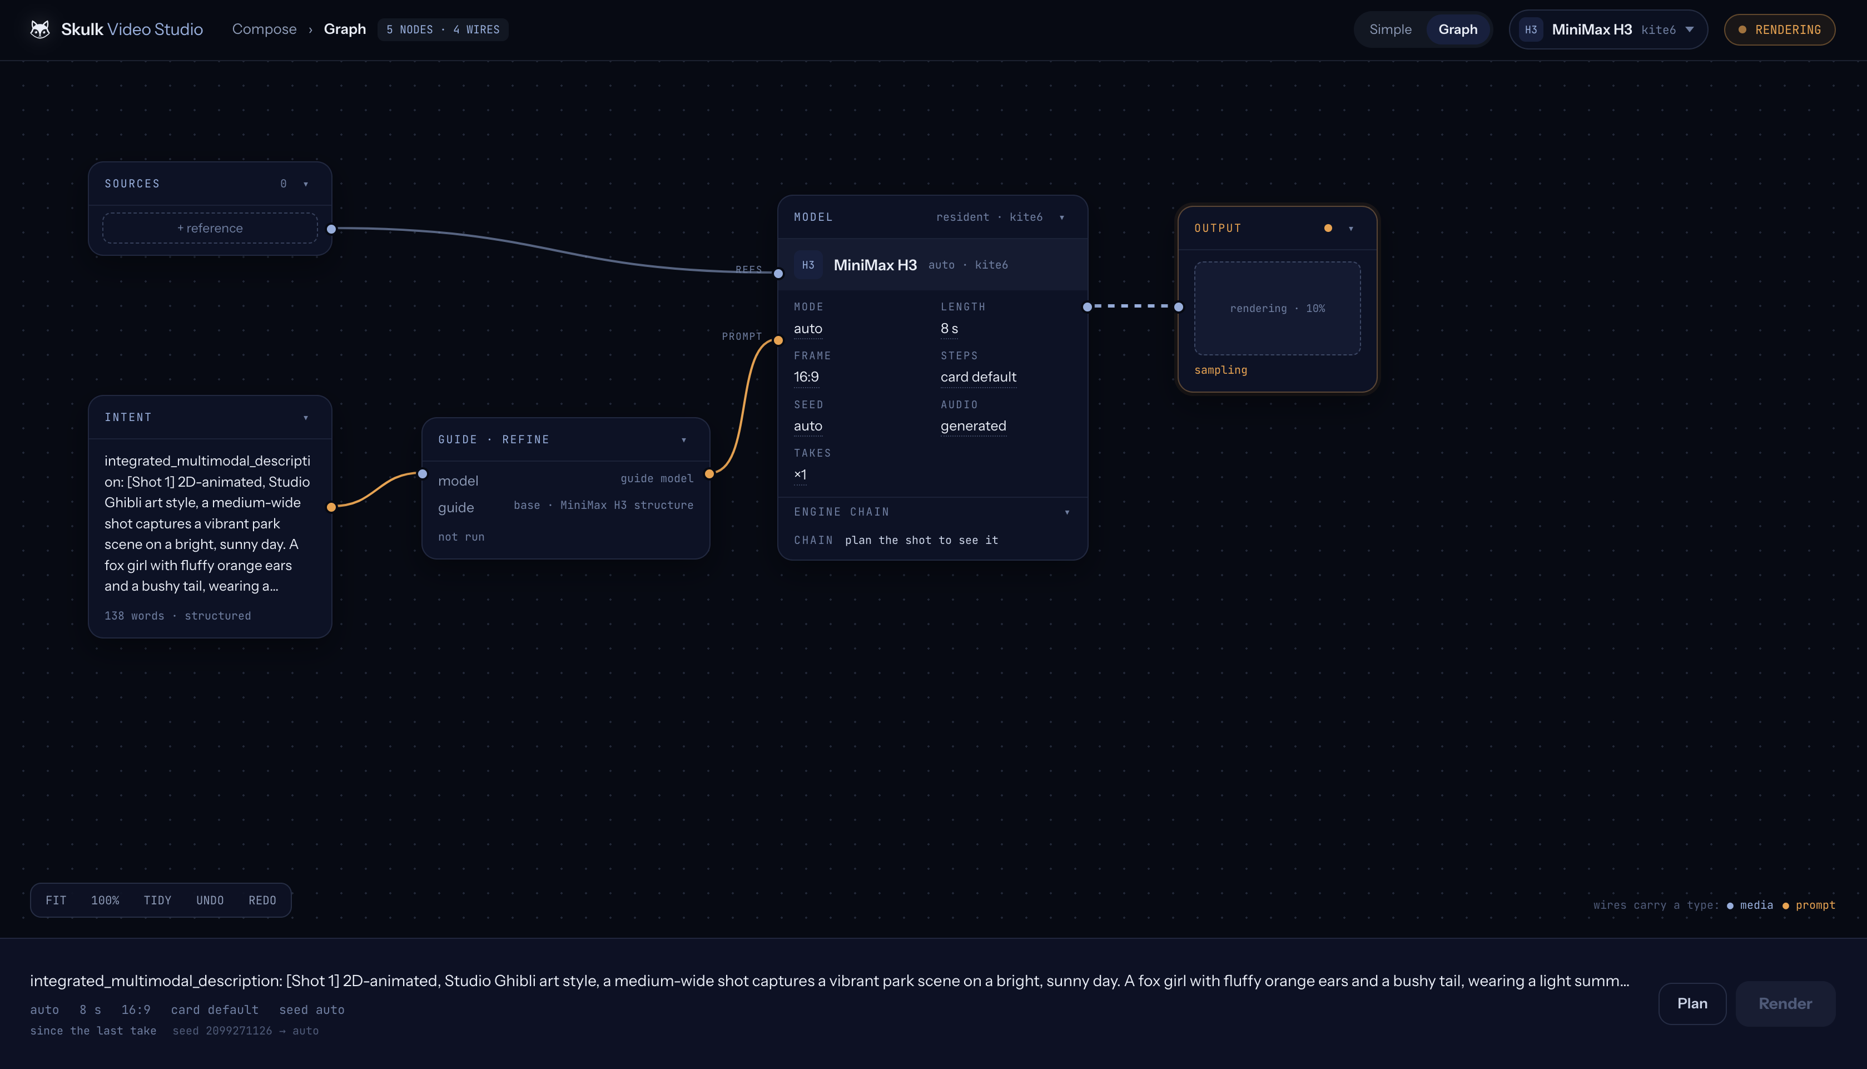Click the H3 badge in model selector

tap(1531, 29)
